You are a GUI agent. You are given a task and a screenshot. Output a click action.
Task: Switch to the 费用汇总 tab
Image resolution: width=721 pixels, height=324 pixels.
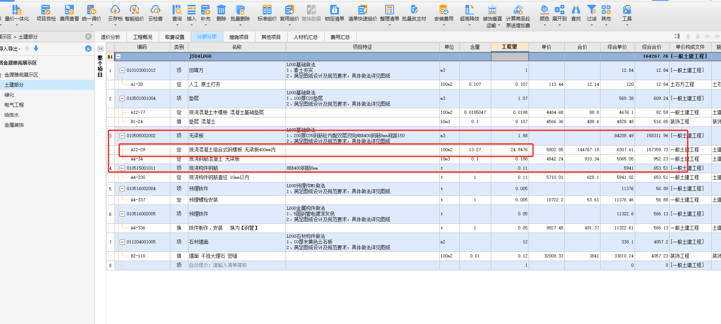click(x=340, y=37)
